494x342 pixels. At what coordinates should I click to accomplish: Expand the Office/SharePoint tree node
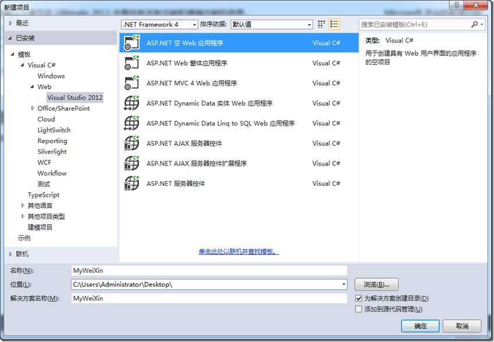click(33, 108)
